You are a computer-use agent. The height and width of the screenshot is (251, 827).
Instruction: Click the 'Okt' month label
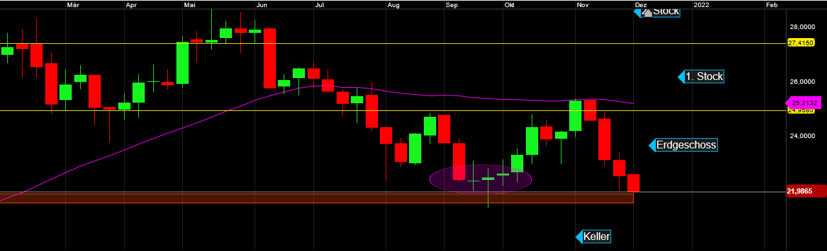click(x=509, y=5)
